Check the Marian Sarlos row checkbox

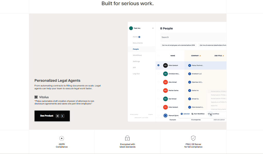(158, 90)
